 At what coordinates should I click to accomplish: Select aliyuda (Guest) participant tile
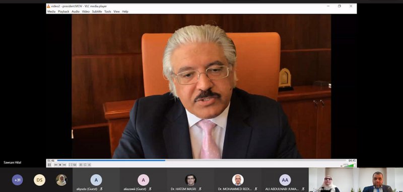[96, 180]
